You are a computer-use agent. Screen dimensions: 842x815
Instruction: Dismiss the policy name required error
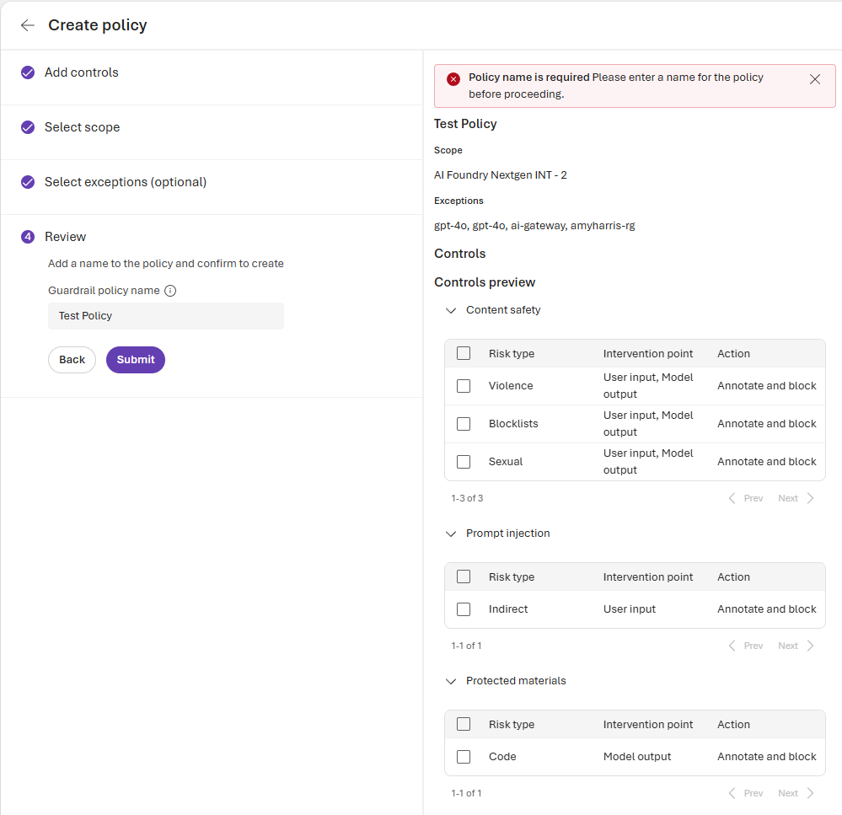click(814, 79)
